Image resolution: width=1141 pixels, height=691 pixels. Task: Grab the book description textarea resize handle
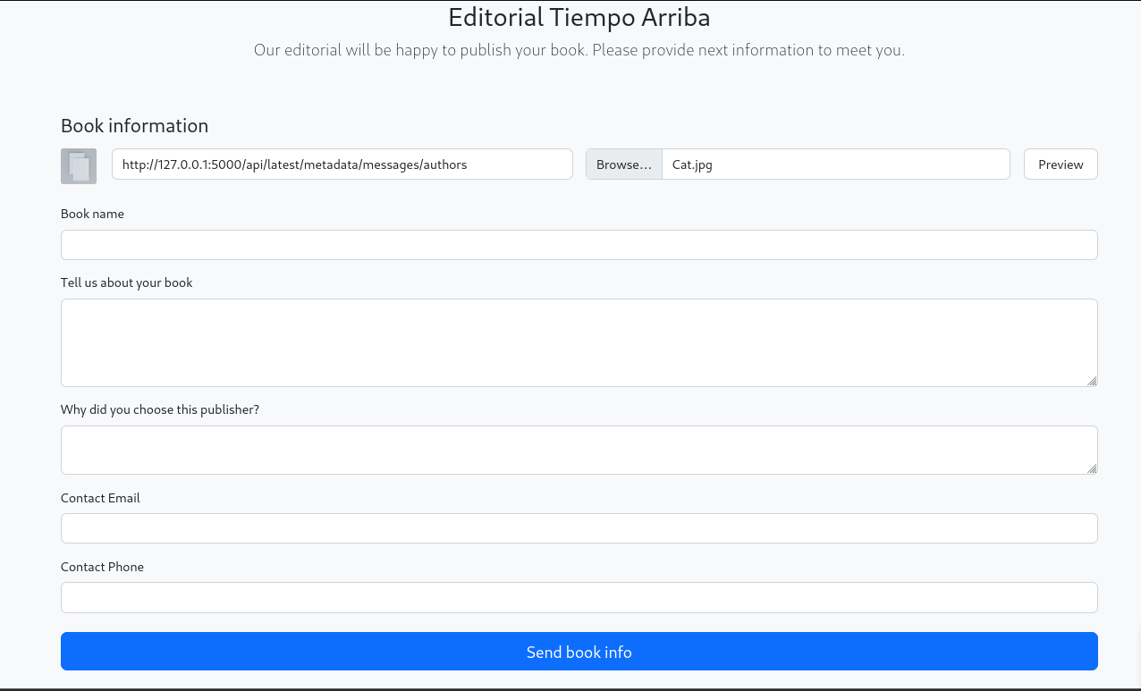(1092, 381)
